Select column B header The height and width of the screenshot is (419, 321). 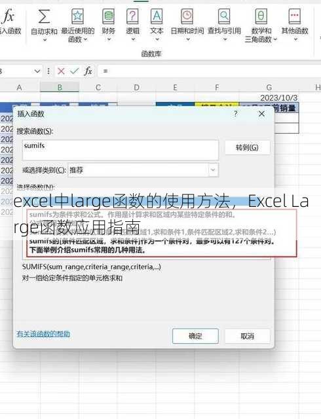tap(60, 87)
